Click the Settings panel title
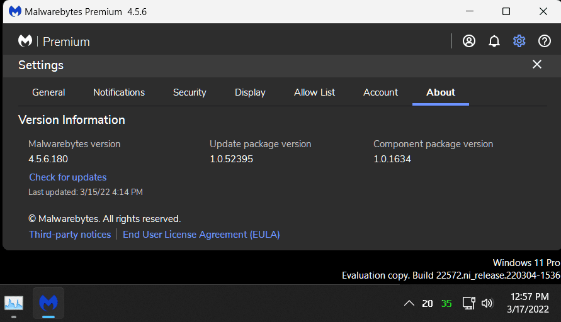This screenshot has height=322, width=561. coord(41,65)
